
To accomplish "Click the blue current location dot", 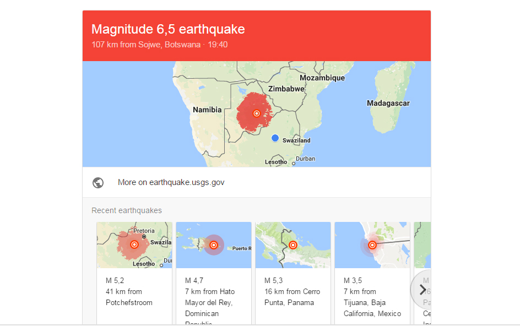I will (x=275, y=138).
